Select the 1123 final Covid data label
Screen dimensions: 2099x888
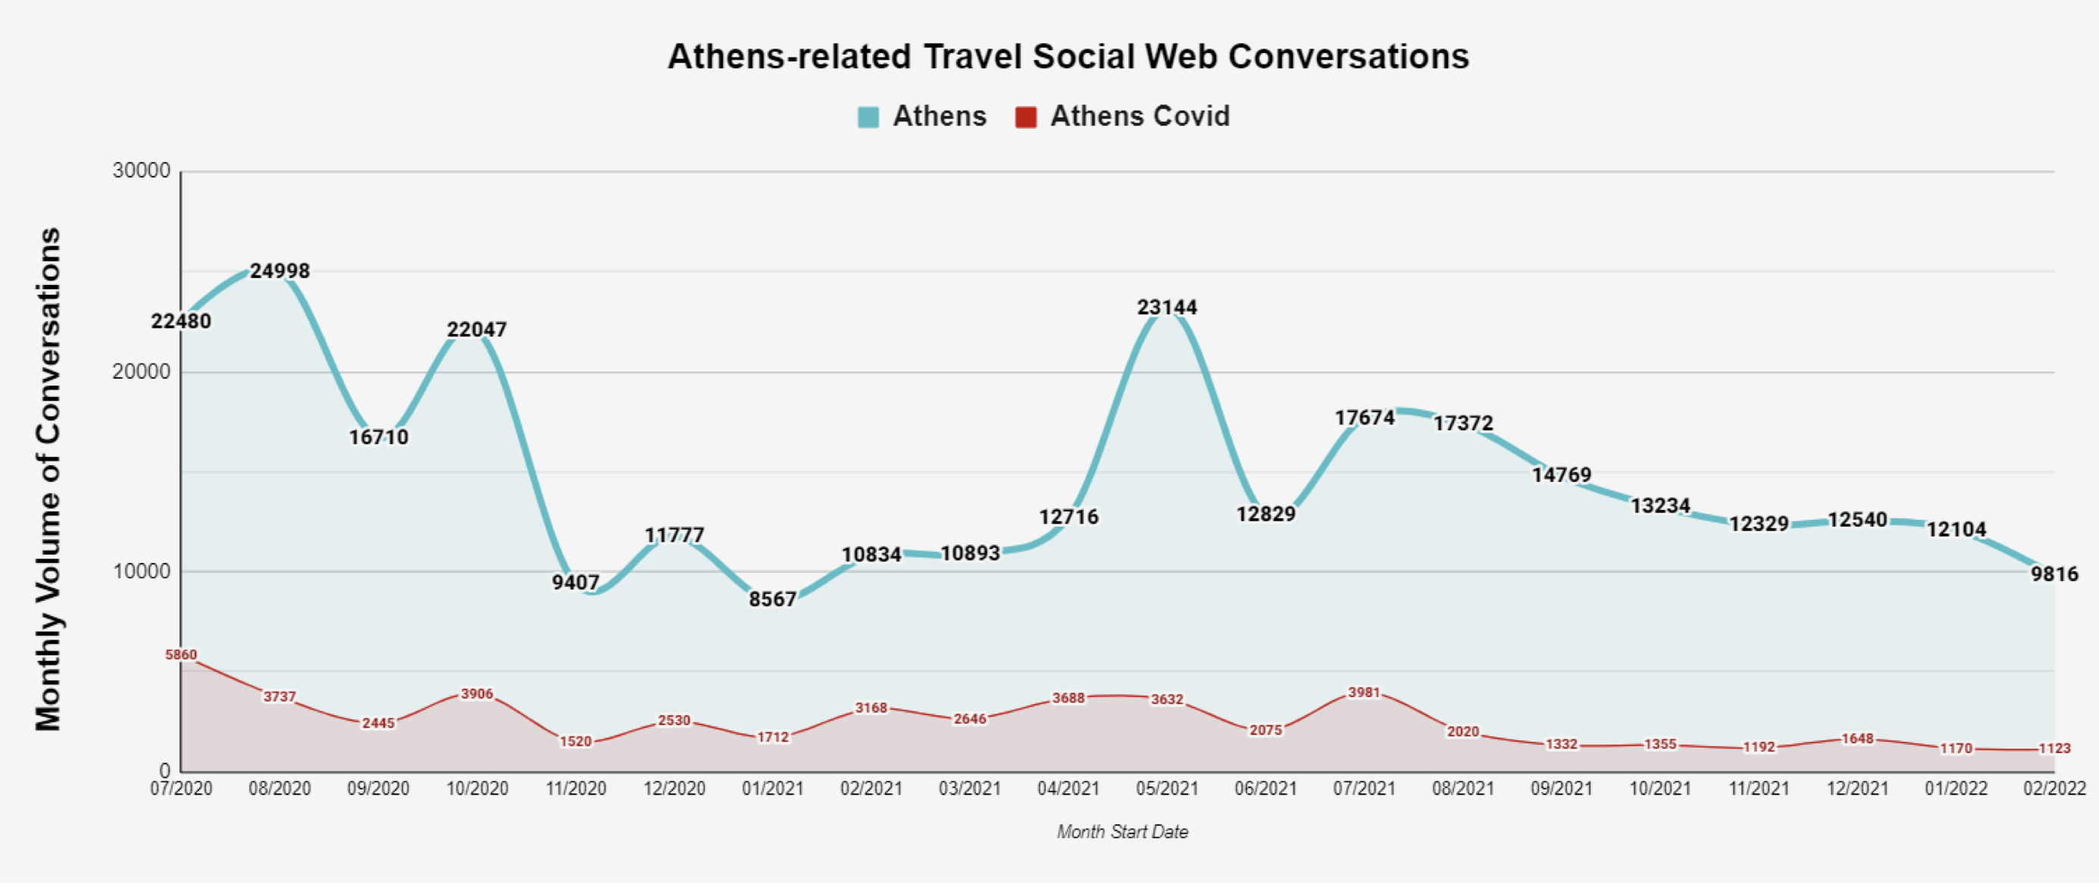[2054, 748]
